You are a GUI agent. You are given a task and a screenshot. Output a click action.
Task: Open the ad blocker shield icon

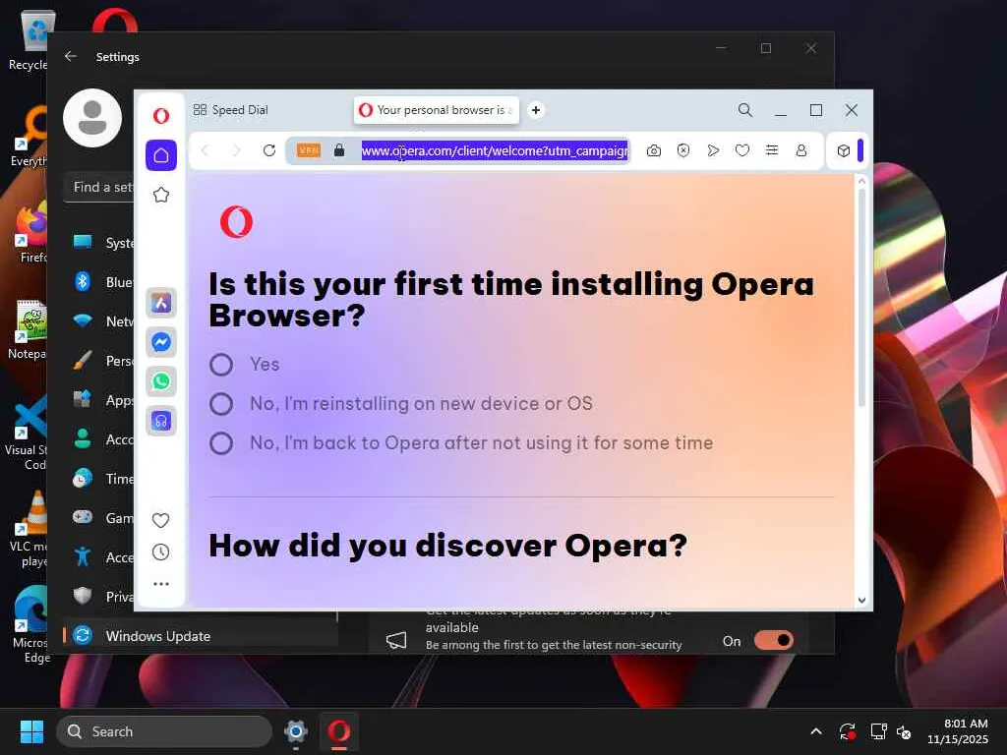point(683,150)
